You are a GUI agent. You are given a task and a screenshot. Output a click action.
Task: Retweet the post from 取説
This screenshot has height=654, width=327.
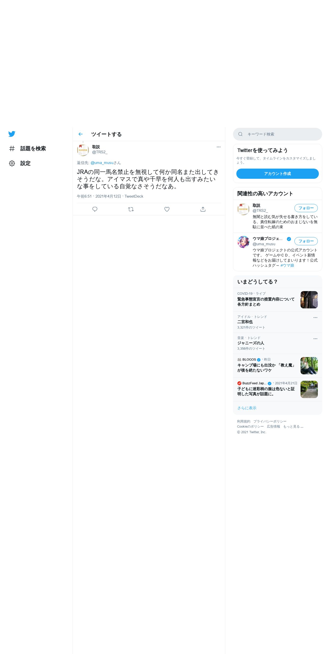131,209
